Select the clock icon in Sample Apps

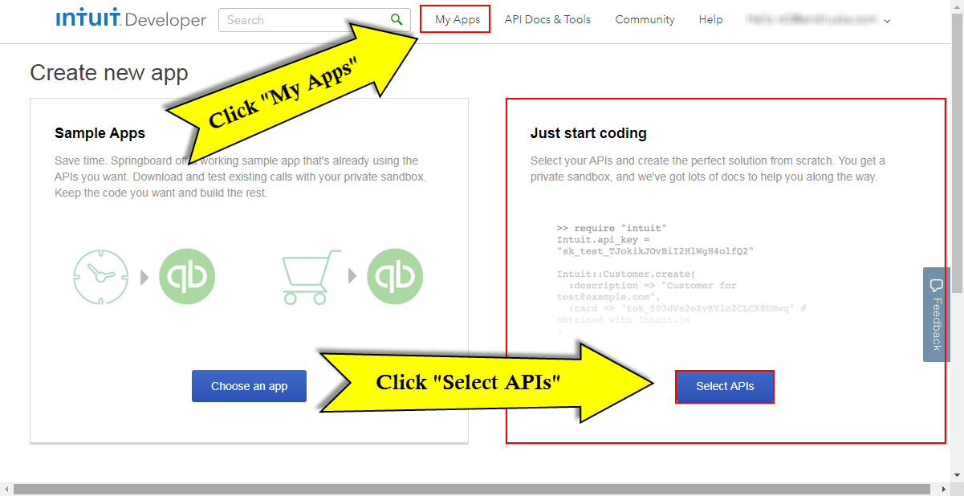100,277
